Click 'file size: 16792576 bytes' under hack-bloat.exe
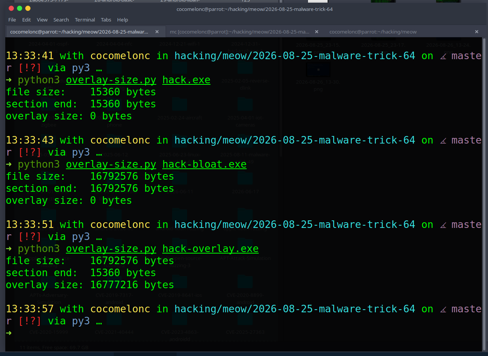Viewport: 488px width, 356px height. (x=90, y=176)
